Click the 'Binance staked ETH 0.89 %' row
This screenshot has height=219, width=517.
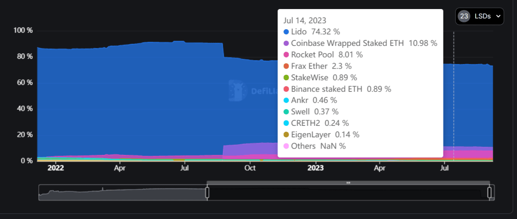click(x=337, y=89)
